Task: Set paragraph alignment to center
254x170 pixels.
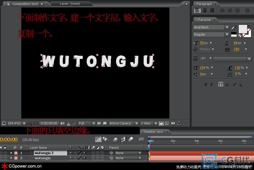Action: pyautogui.click(x=205, y=10)
